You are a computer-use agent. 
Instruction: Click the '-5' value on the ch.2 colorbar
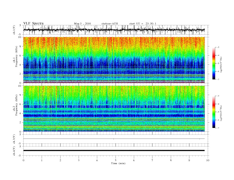pos(218,112)
